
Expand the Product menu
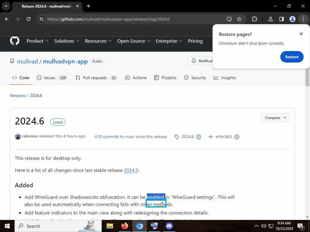37,41
